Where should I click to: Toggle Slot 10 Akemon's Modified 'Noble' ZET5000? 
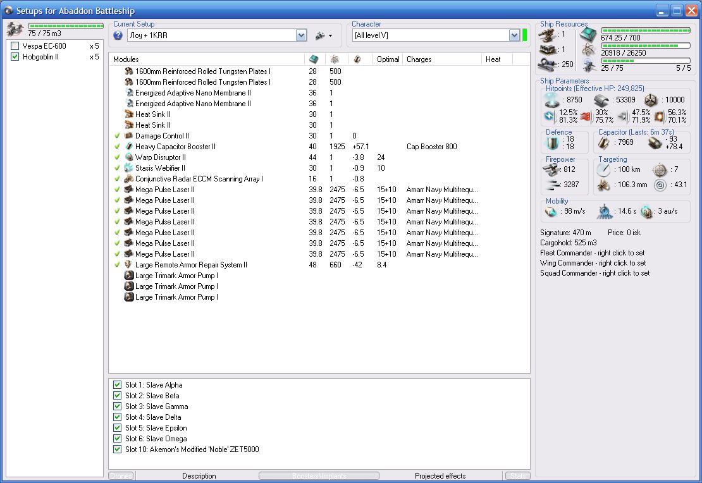pos(117,449)
